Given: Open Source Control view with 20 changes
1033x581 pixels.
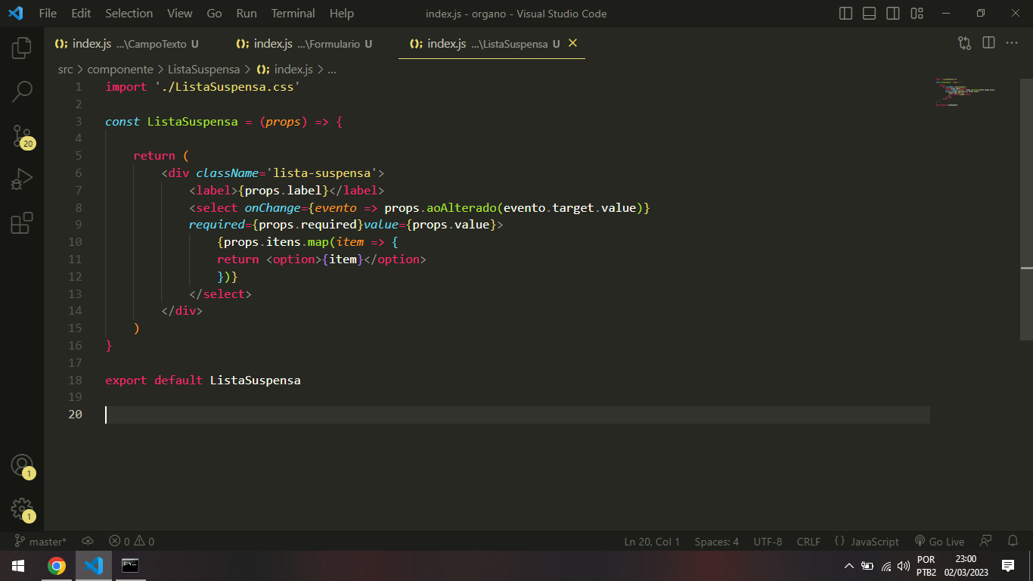Looking at the screenshot, I should click(x=22, y=136).
